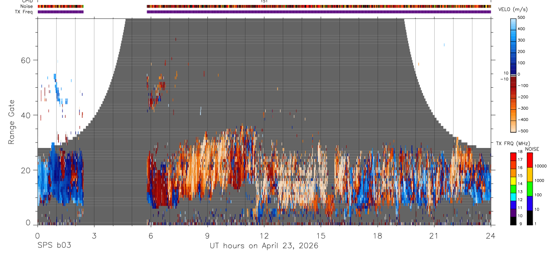The height and width of the screenshot is (255, 552).
Task: Select the cyan 12–13 MHz frequency swatch
Action: pyautogui.click(x=513, y=197)
